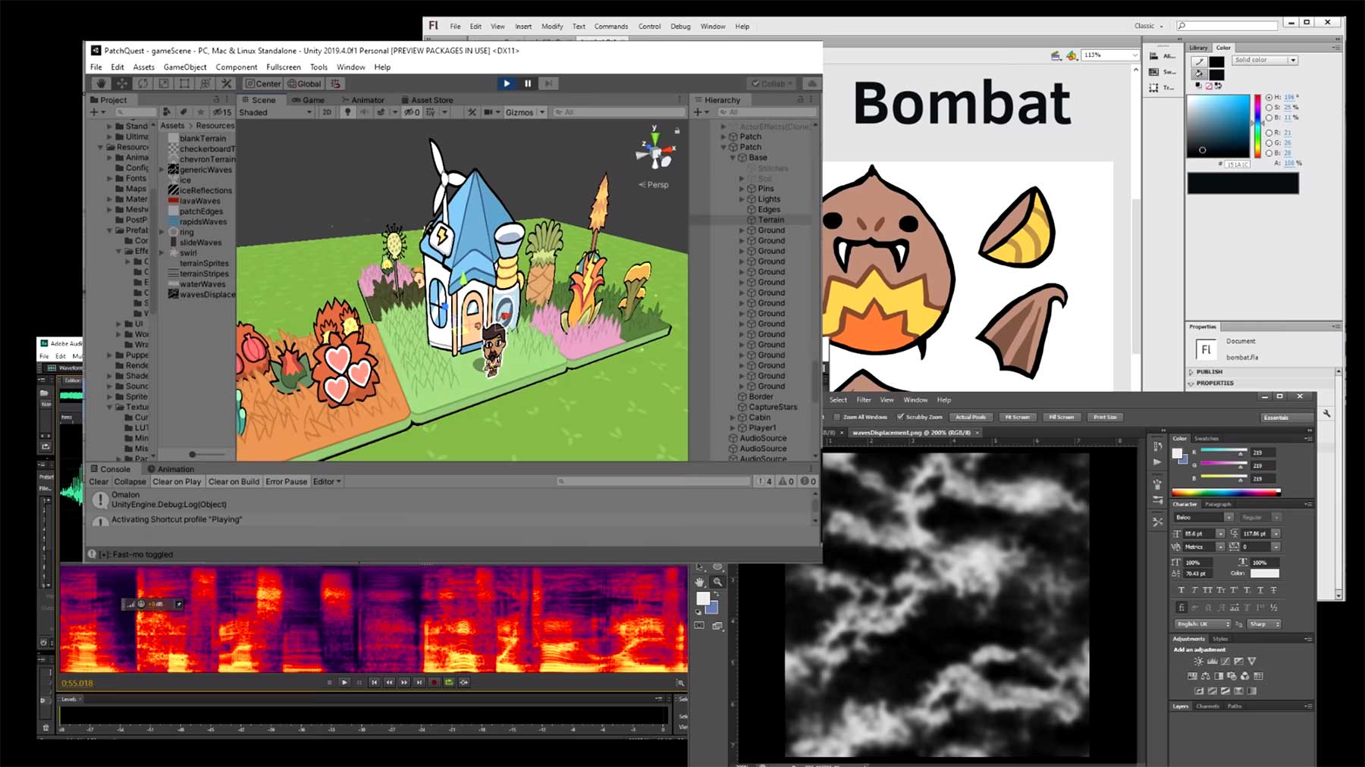The image size is (1365, 767).
Task: Open the Gizmos dropdown arrow
Action: (542, 112)
